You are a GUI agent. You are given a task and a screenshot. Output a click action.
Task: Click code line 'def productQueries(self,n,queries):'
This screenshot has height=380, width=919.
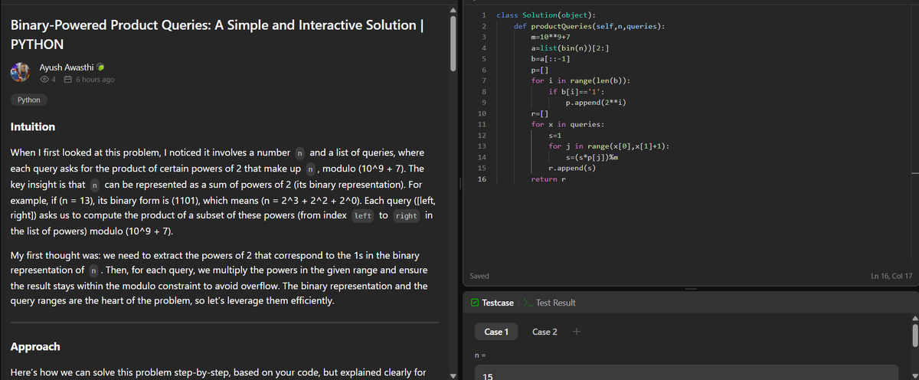click(x=589, y=26)
